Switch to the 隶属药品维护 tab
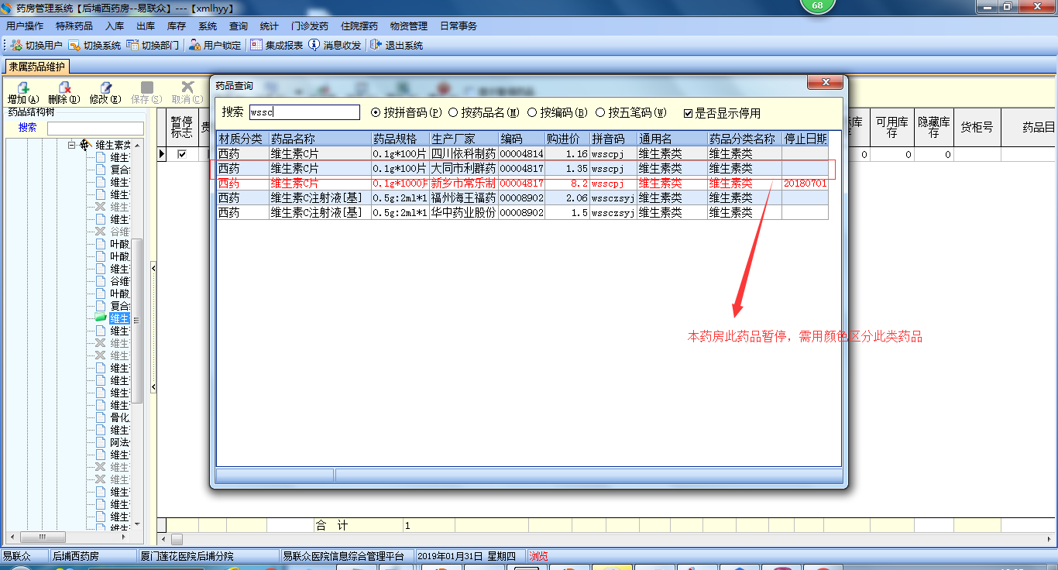The height and width of the screenshot is (570, 1058). [x=37, y=67]
